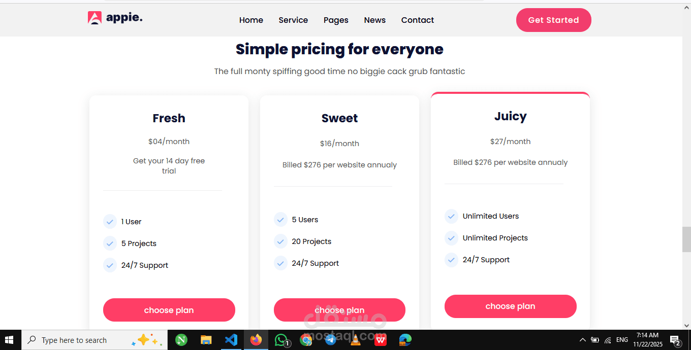Click the Get Started button

pos(553,20)
